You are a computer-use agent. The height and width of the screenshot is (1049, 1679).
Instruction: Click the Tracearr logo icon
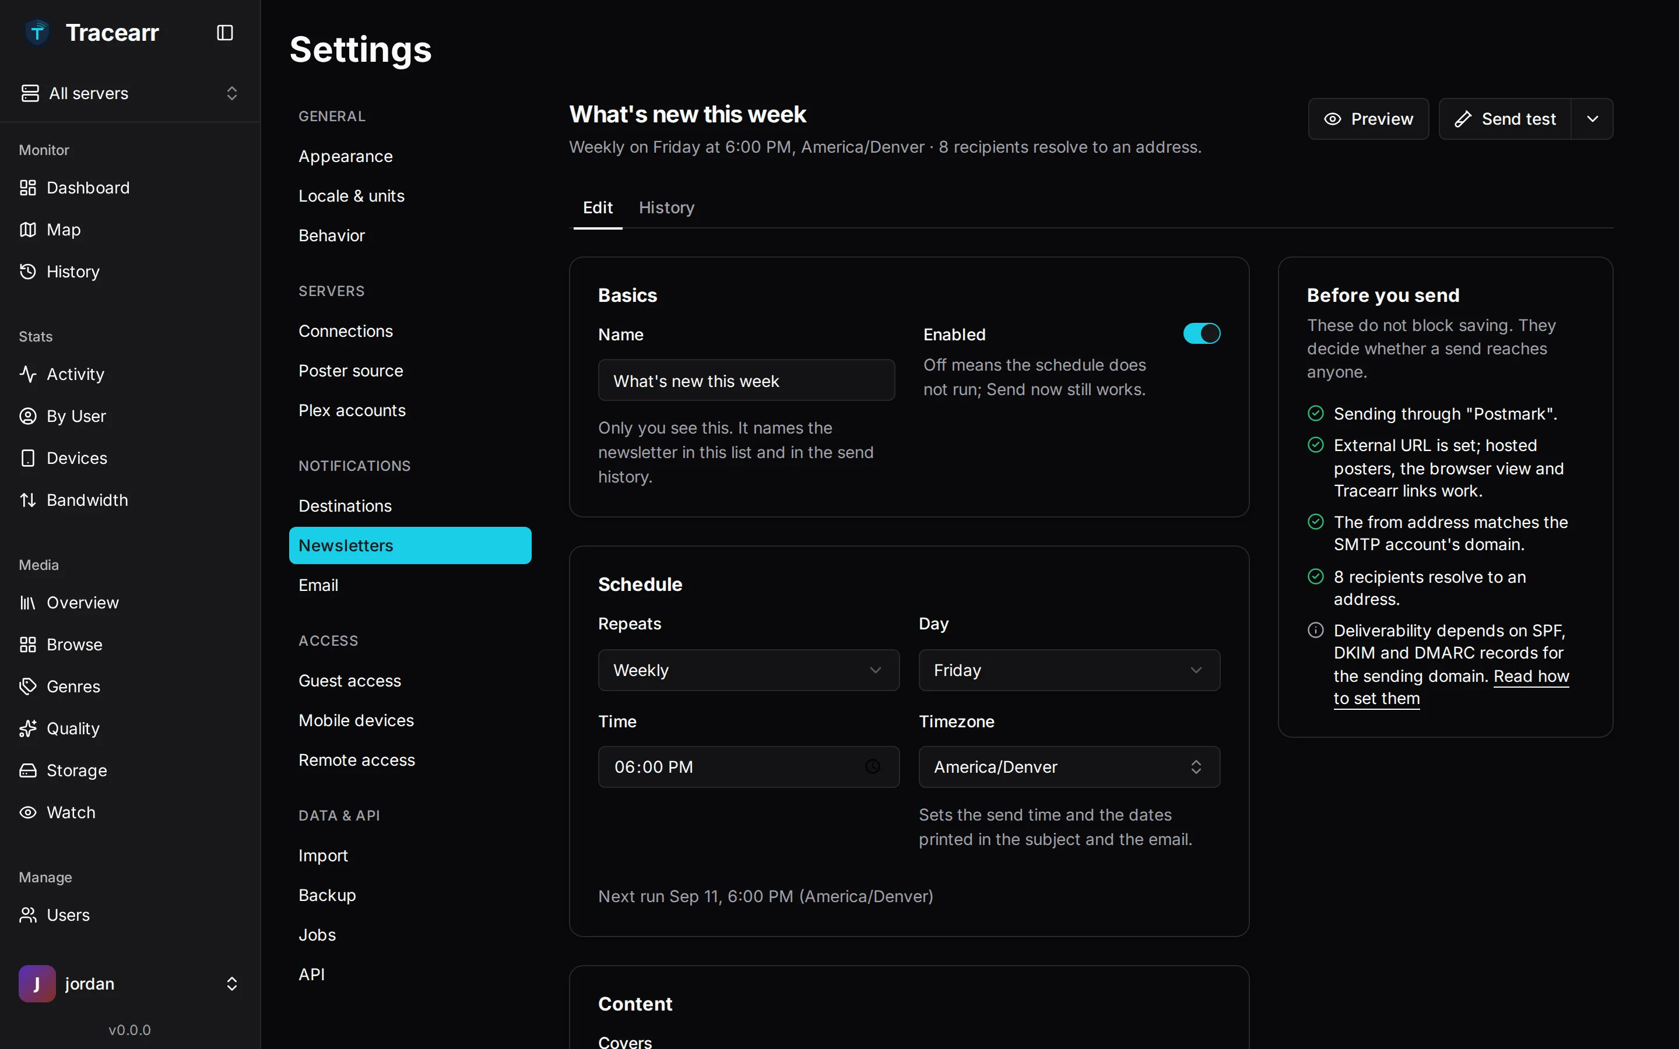(37, 33)
